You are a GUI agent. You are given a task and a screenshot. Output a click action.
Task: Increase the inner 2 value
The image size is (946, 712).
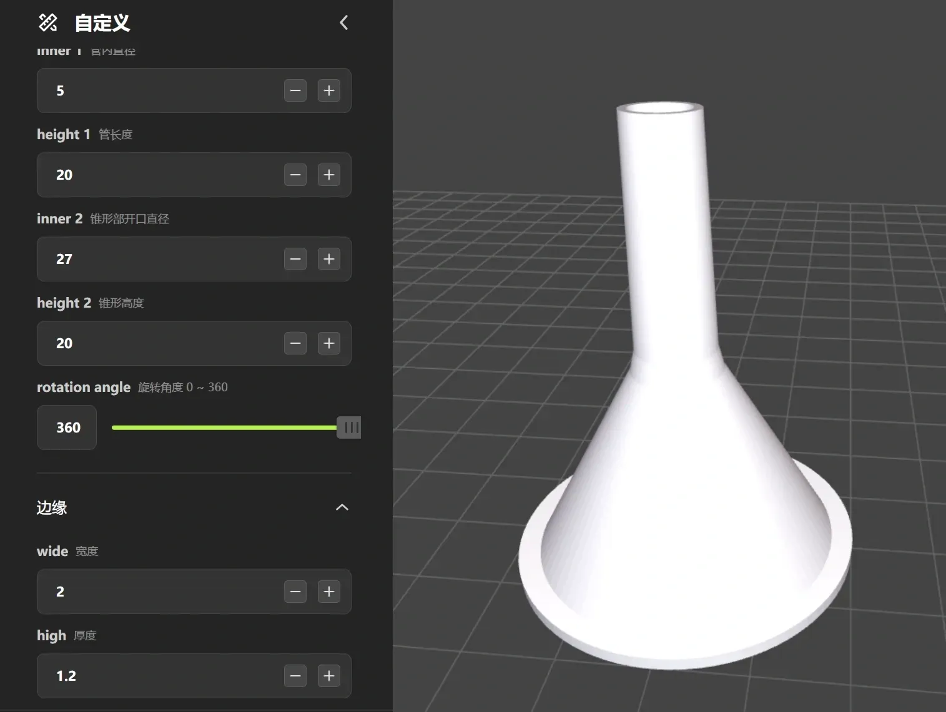(329, 259)
